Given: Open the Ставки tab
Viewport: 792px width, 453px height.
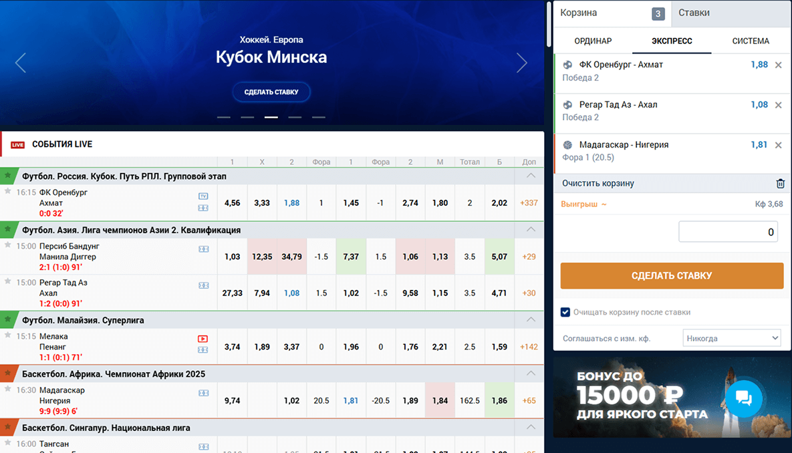Looking at the screenshot, I should pyautogui.click(x=694, y=13).
